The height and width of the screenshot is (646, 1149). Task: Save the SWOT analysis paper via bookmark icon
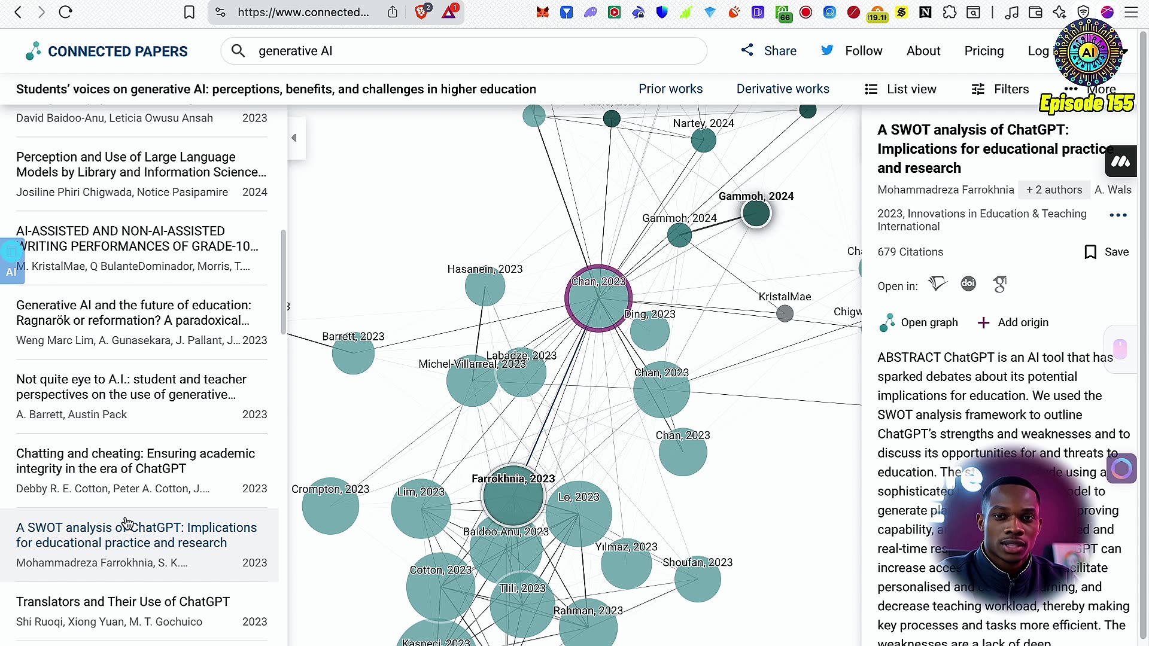tap(1090, 252)
